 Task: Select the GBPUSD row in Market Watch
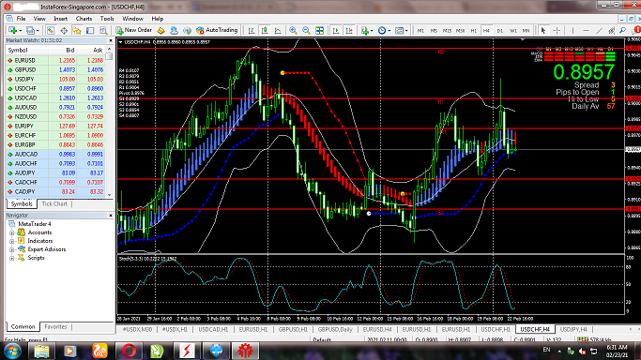point(56,69)
